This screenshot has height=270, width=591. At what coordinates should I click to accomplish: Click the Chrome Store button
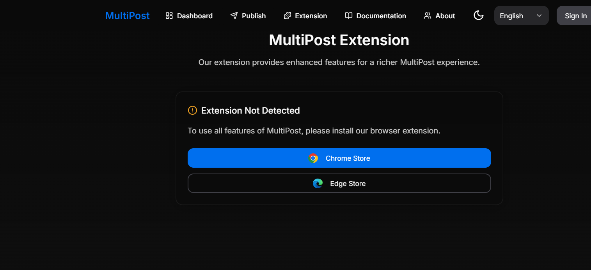pyautogui.click(x=339, y=158)
